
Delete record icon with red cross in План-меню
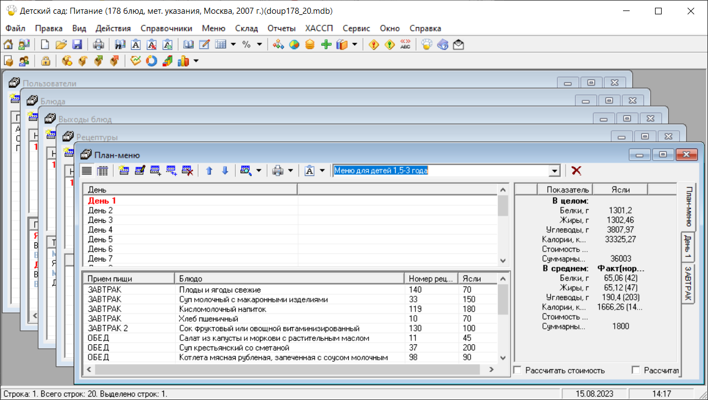pyautogui.click(x=188, y=171)
